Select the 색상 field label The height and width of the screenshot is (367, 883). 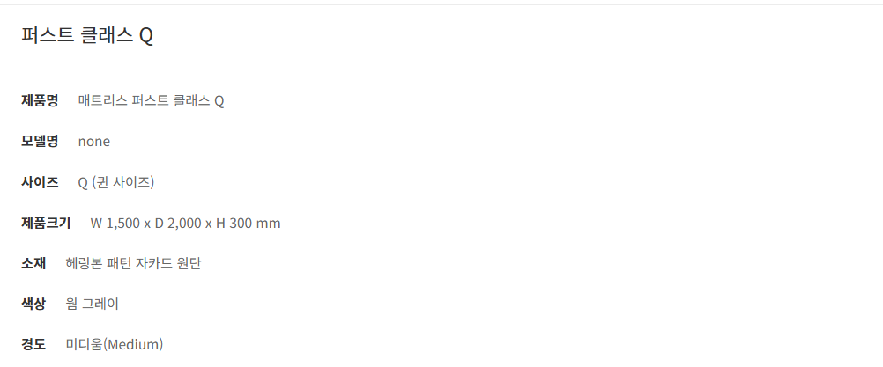[x=33, y=304]
